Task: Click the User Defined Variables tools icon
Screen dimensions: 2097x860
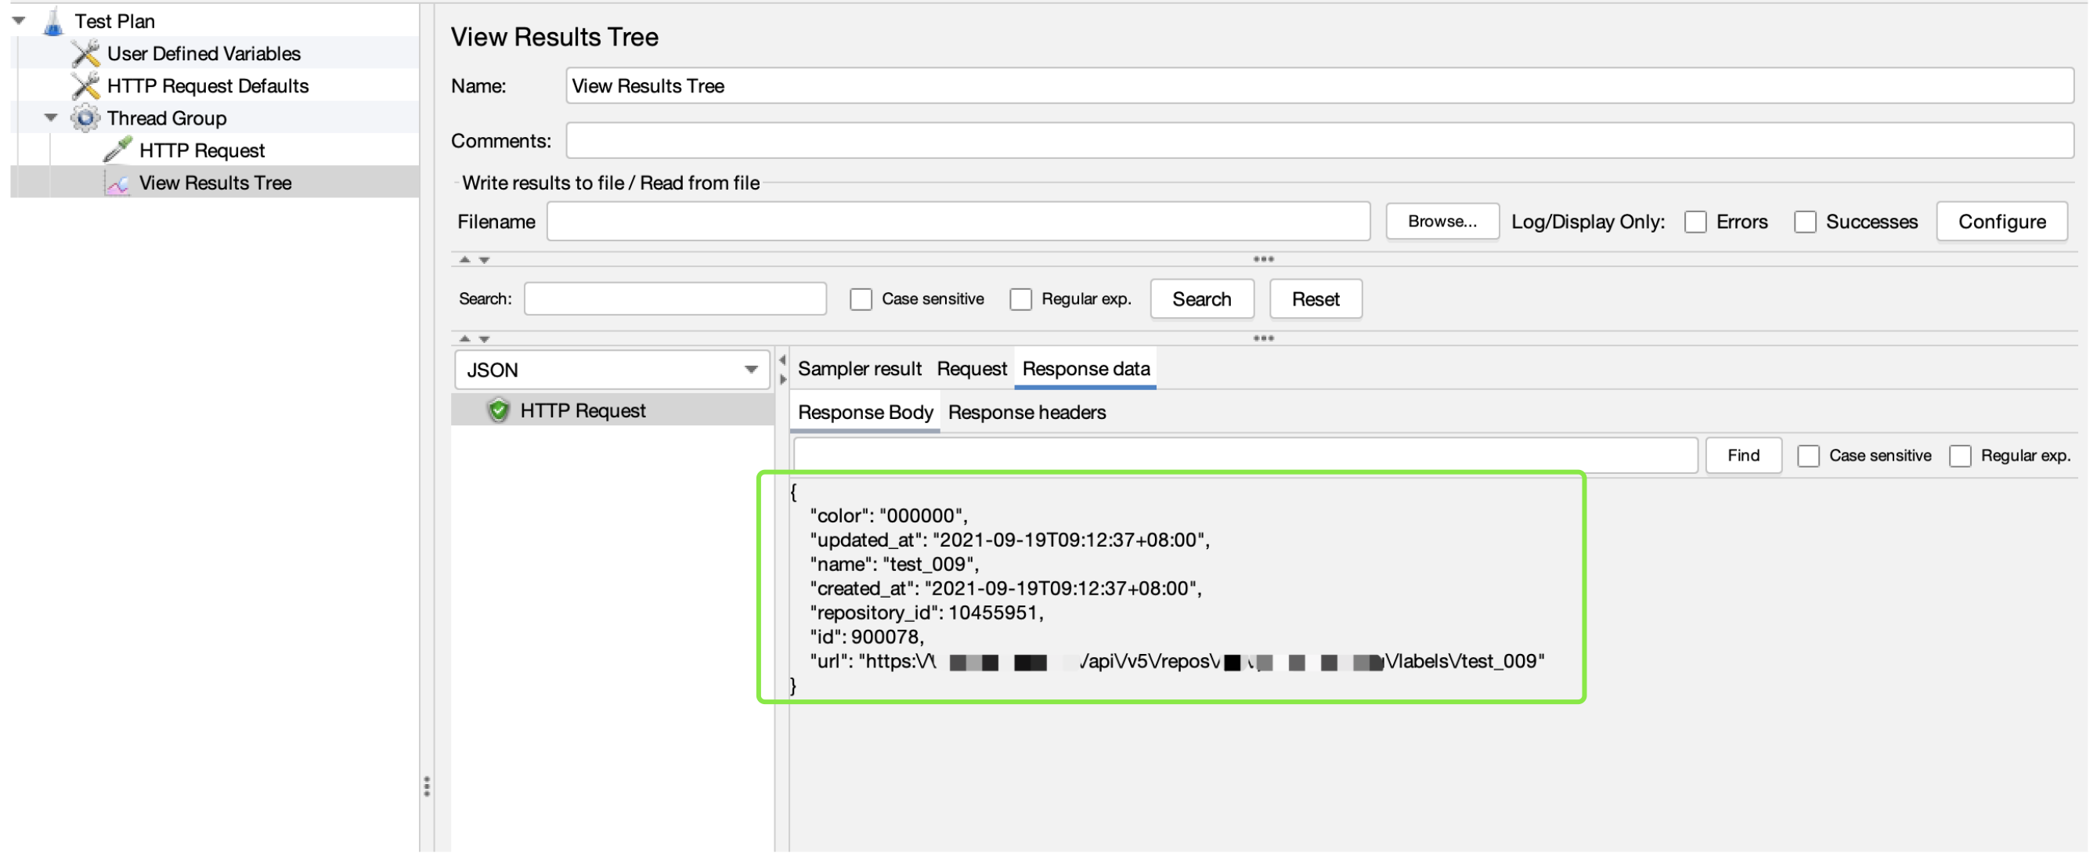Action: tap(85, 54)
